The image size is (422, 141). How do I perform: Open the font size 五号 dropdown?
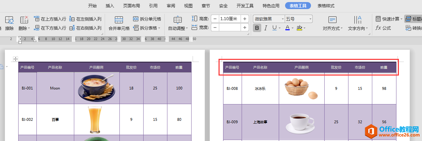click(x=310, y=19)
